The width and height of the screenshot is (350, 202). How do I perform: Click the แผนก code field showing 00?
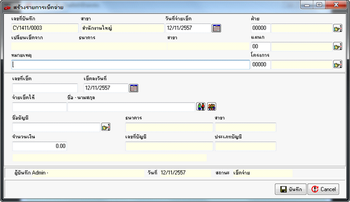261,46
